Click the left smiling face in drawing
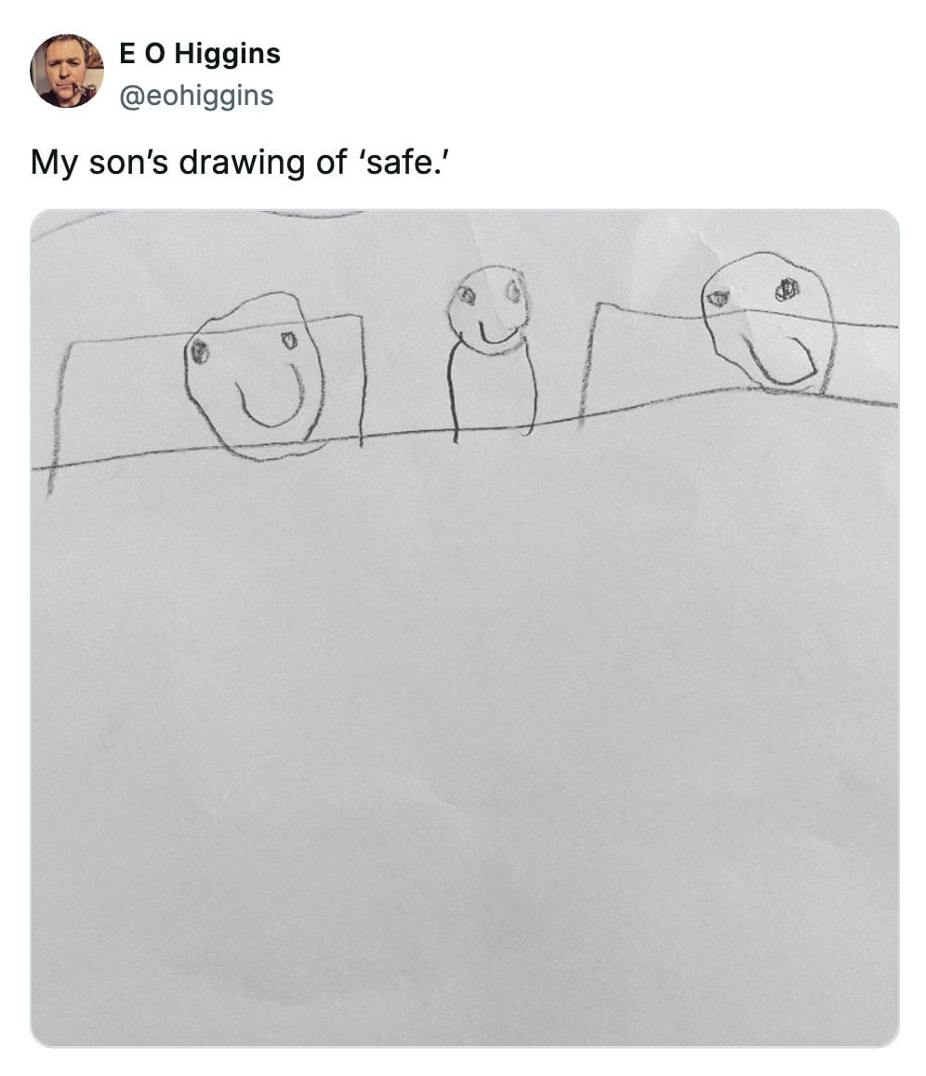Screen dimensions: 926x1076 pyautogui.click(x=254, y=376)
